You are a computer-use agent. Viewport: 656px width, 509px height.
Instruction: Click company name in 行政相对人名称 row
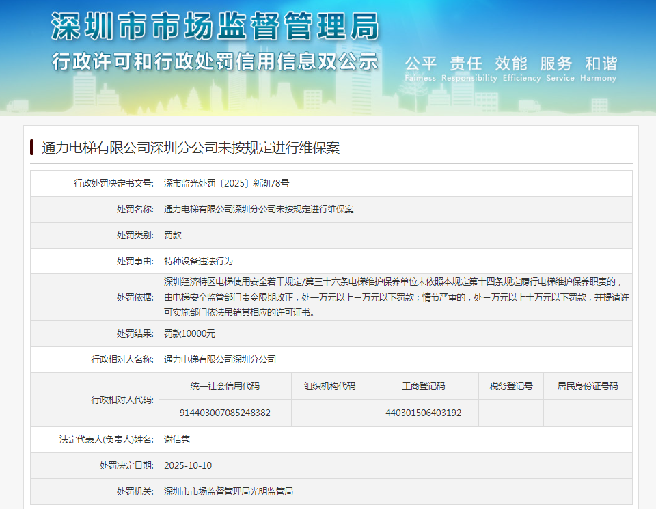(x=220, y=359)
